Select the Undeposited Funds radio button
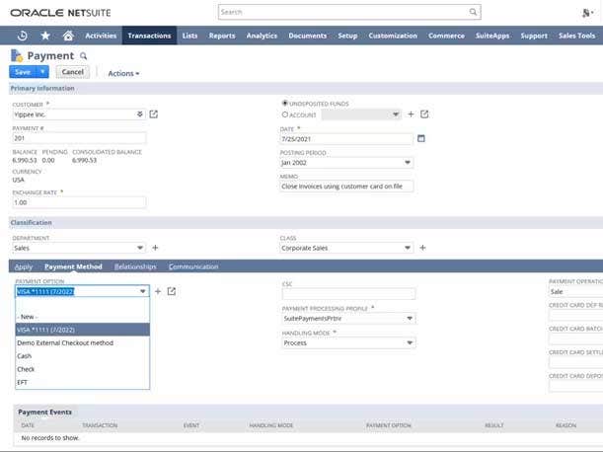Viewport: 603px width, 452px height. pyautogui.click(x=285, y=103)
